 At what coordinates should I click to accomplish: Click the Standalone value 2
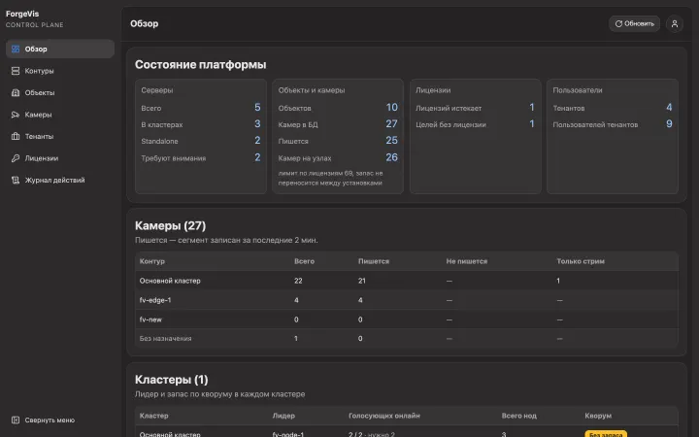point(257,141)
